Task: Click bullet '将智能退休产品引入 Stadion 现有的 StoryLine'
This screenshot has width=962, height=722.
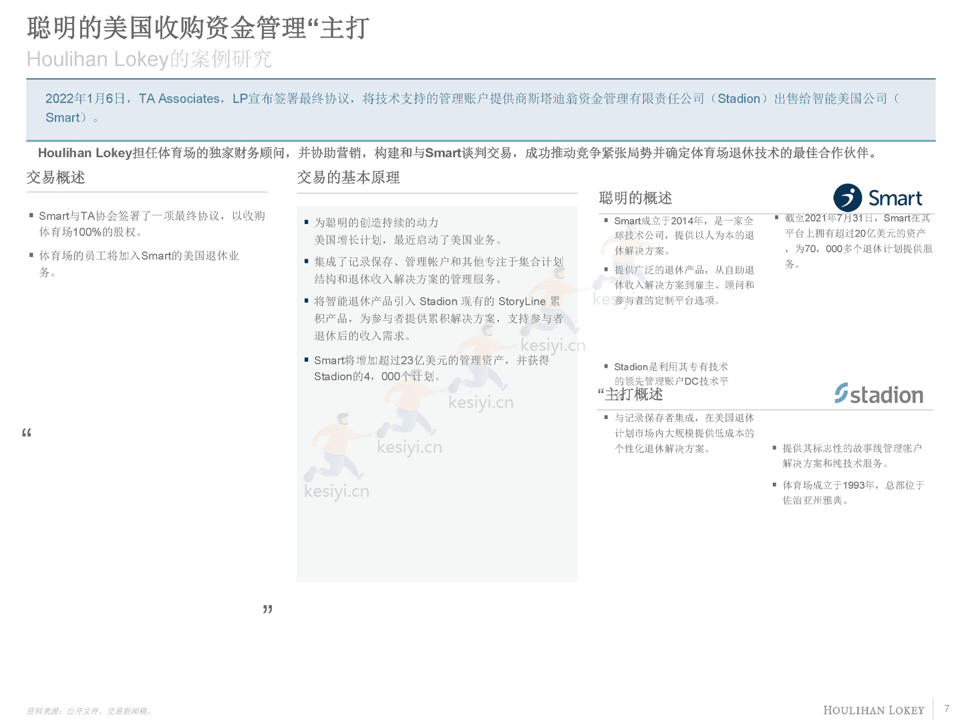Action: 434,318
